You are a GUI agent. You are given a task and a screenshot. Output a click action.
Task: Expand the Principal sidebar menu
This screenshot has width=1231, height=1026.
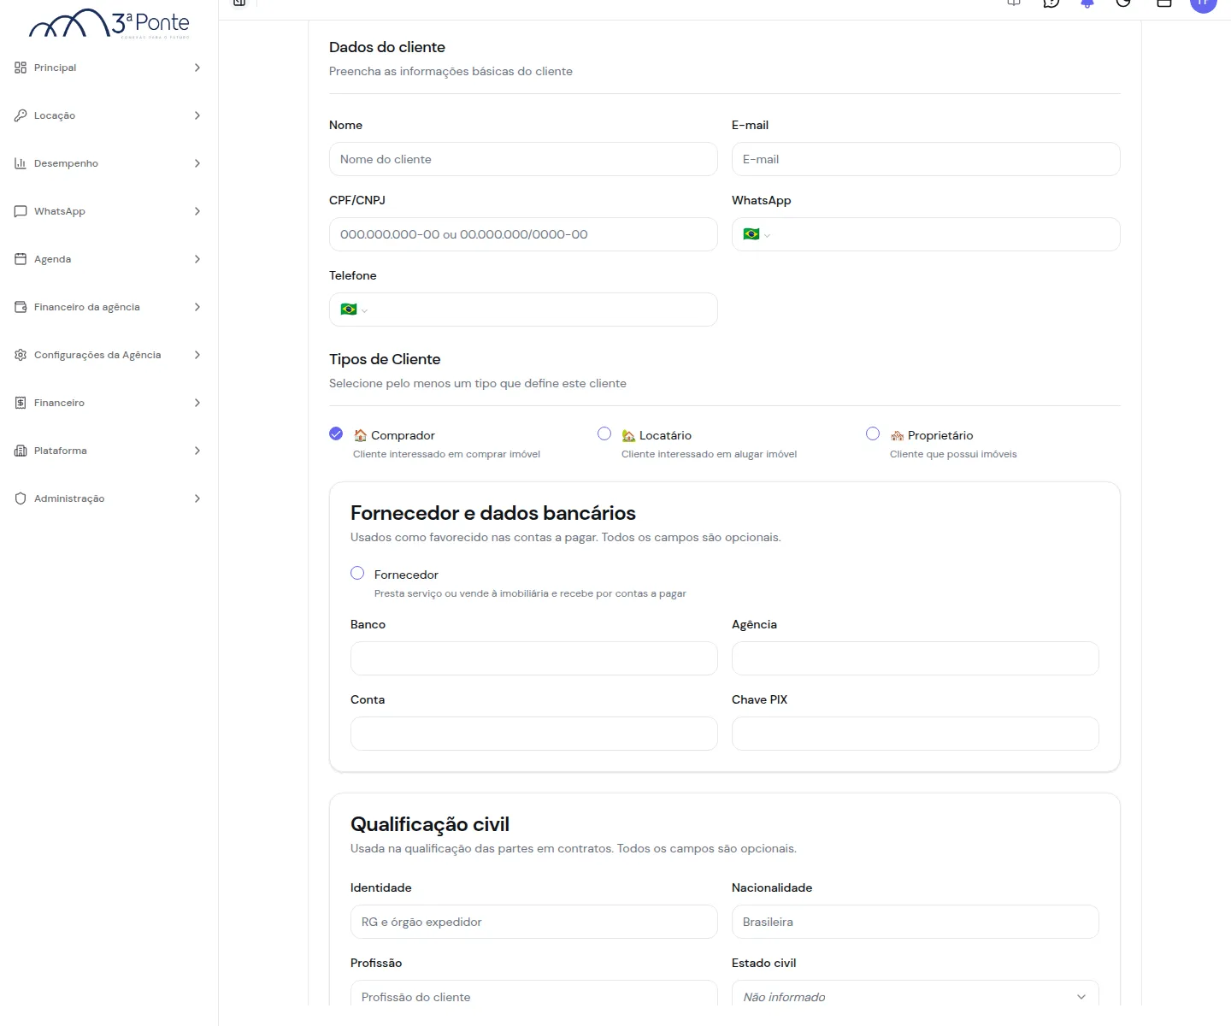click(x=109, y=68)
